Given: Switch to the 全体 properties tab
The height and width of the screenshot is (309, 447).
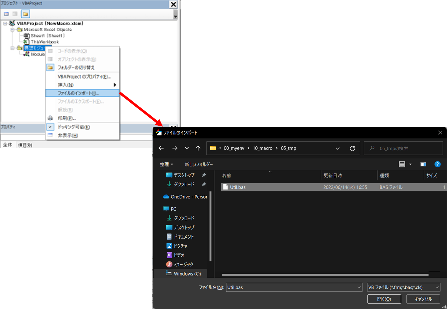Looking at the screenshot, I should (8, 145).
